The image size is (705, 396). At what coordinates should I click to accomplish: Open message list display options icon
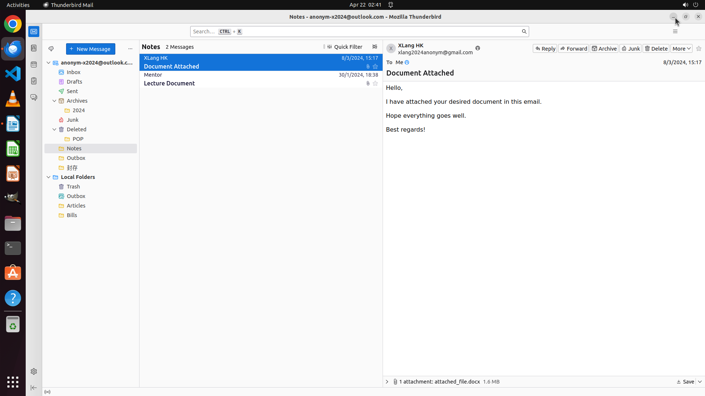375,47
